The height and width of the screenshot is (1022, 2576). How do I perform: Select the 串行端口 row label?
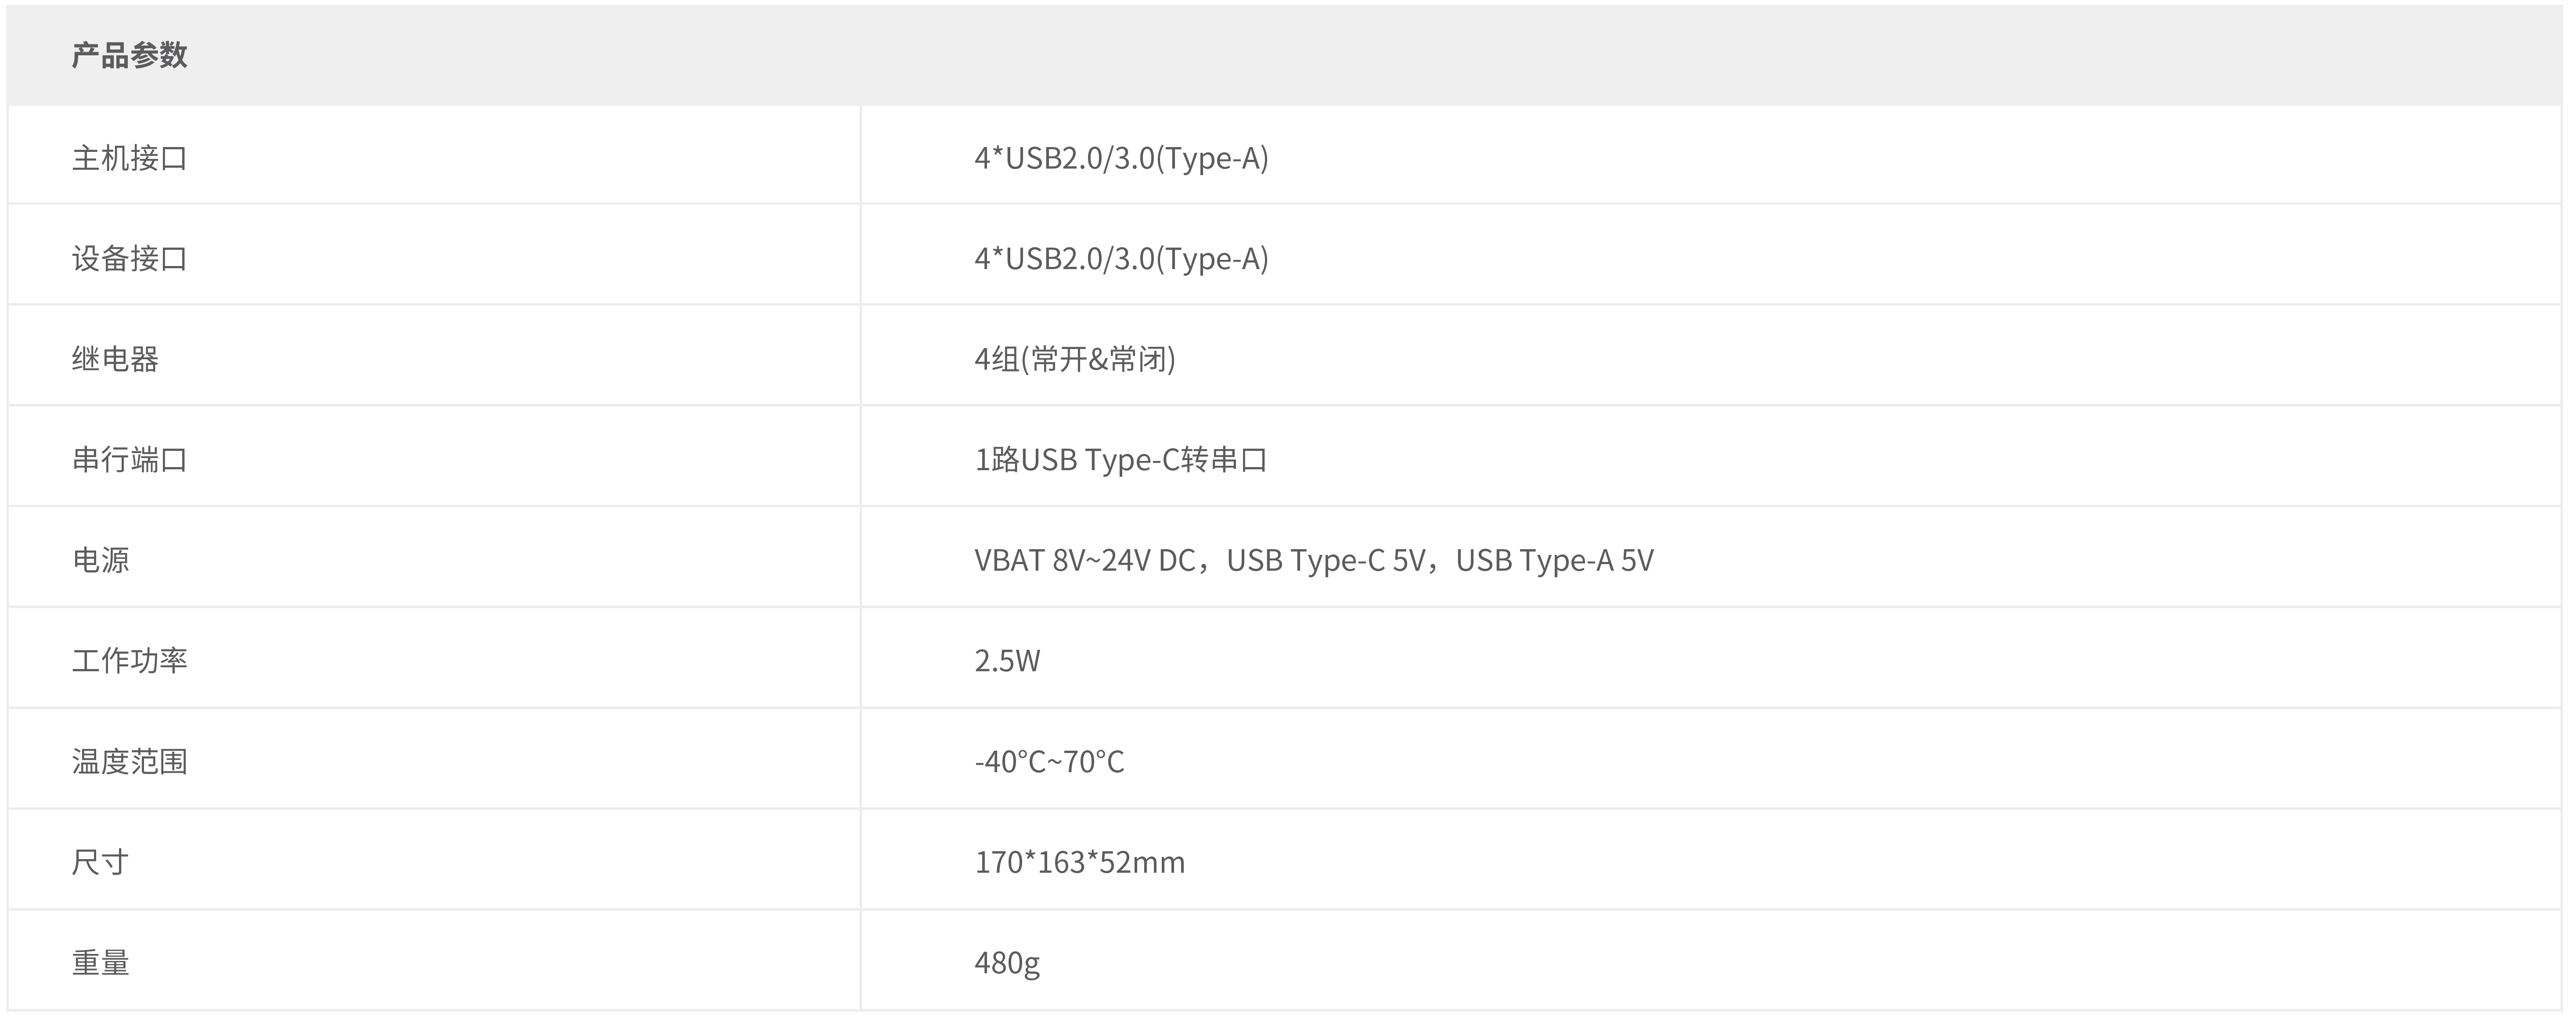[x=129, y=460]
